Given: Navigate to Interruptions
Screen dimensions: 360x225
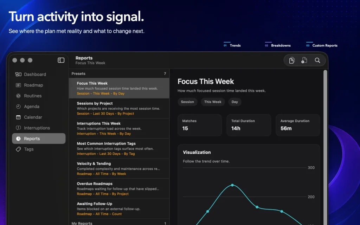Looking at the screenshot, I should pyautogui.click(x=39, y=128).
